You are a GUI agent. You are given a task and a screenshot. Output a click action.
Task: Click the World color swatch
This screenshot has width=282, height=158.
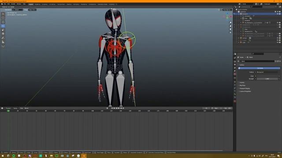pos(267,76)
